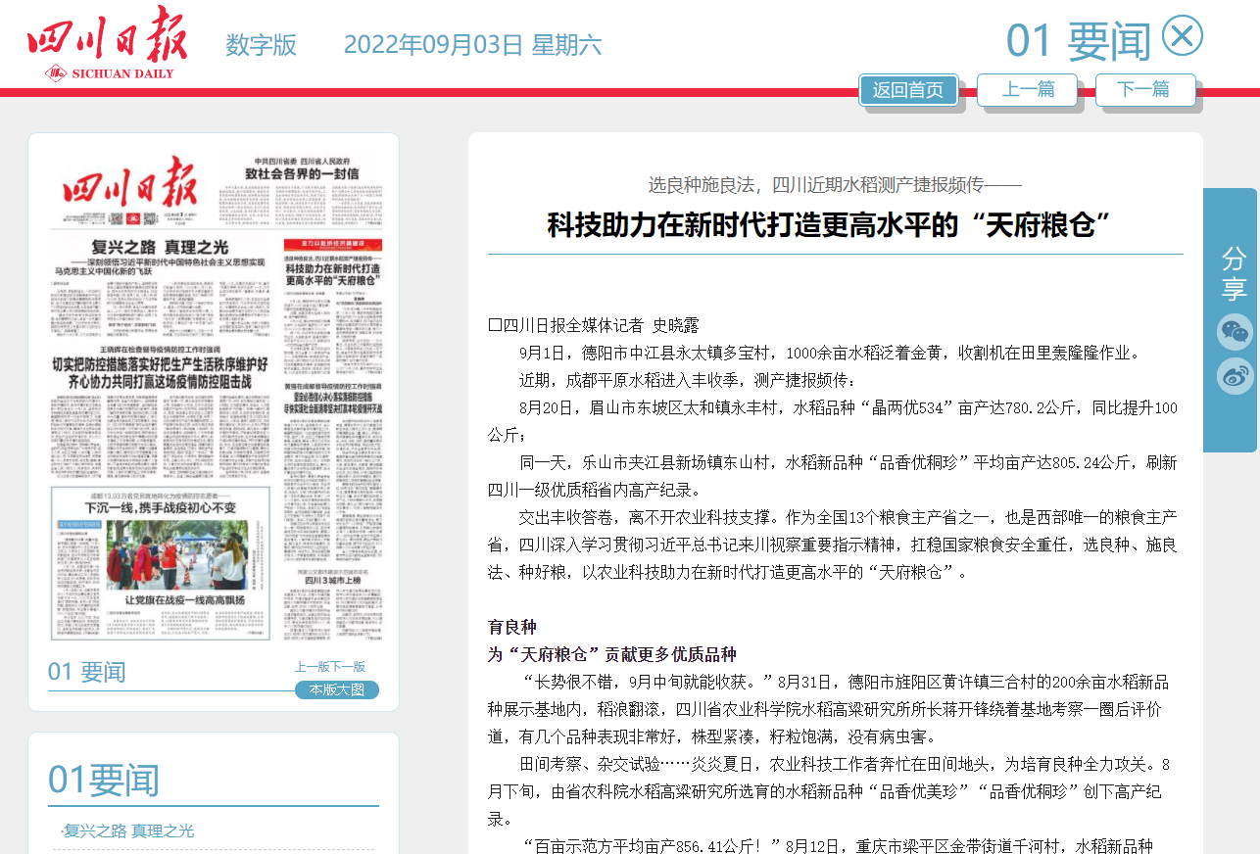
Task: Open 复兴之路 真理之光 in article list
Action: 128,830
